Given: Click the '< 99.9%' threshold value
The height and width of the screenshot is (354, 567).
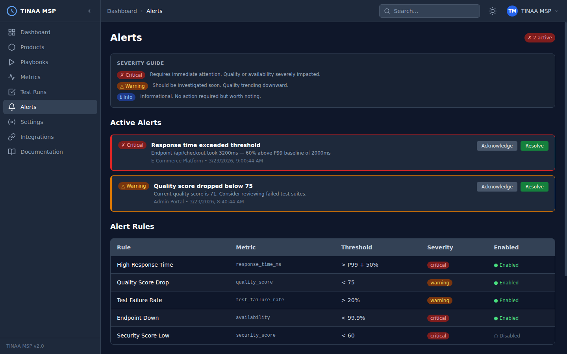Looking at the screenshot, I should tap(353, 318).
